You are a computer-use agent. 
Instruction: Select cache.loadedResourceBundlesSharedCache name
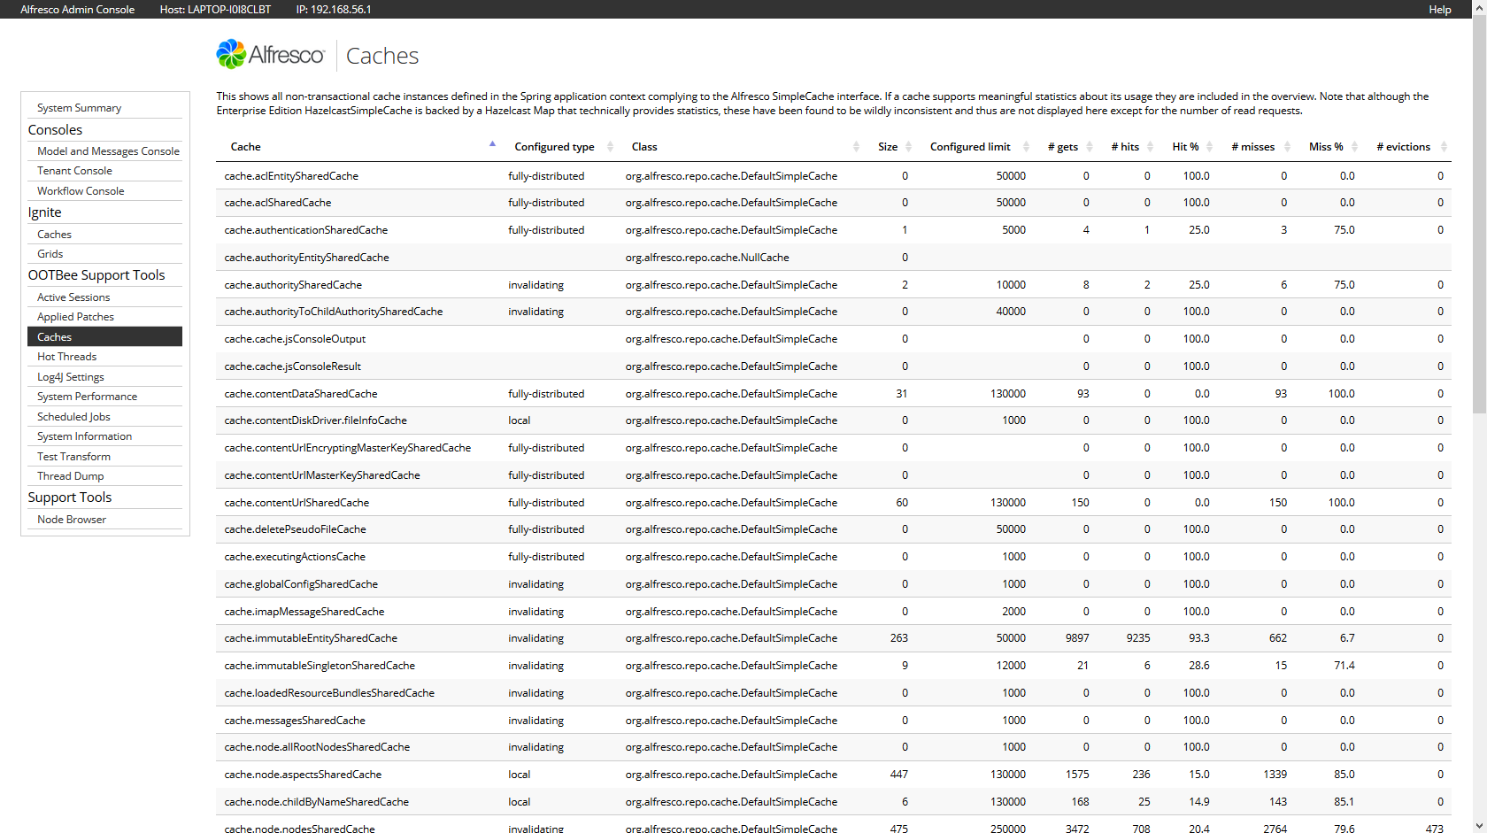[329, 693]
